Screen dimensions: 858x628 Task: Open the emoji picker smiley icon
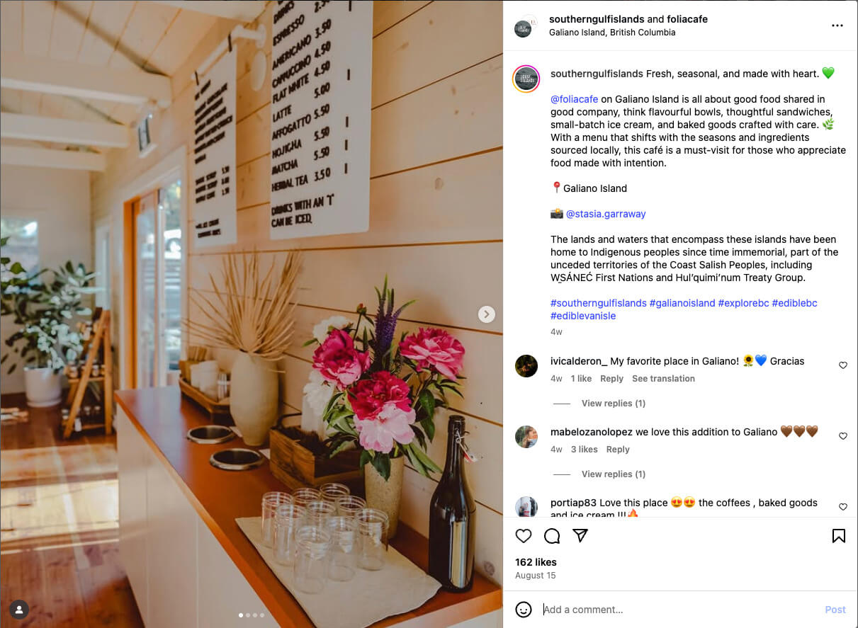coord(524,610)
